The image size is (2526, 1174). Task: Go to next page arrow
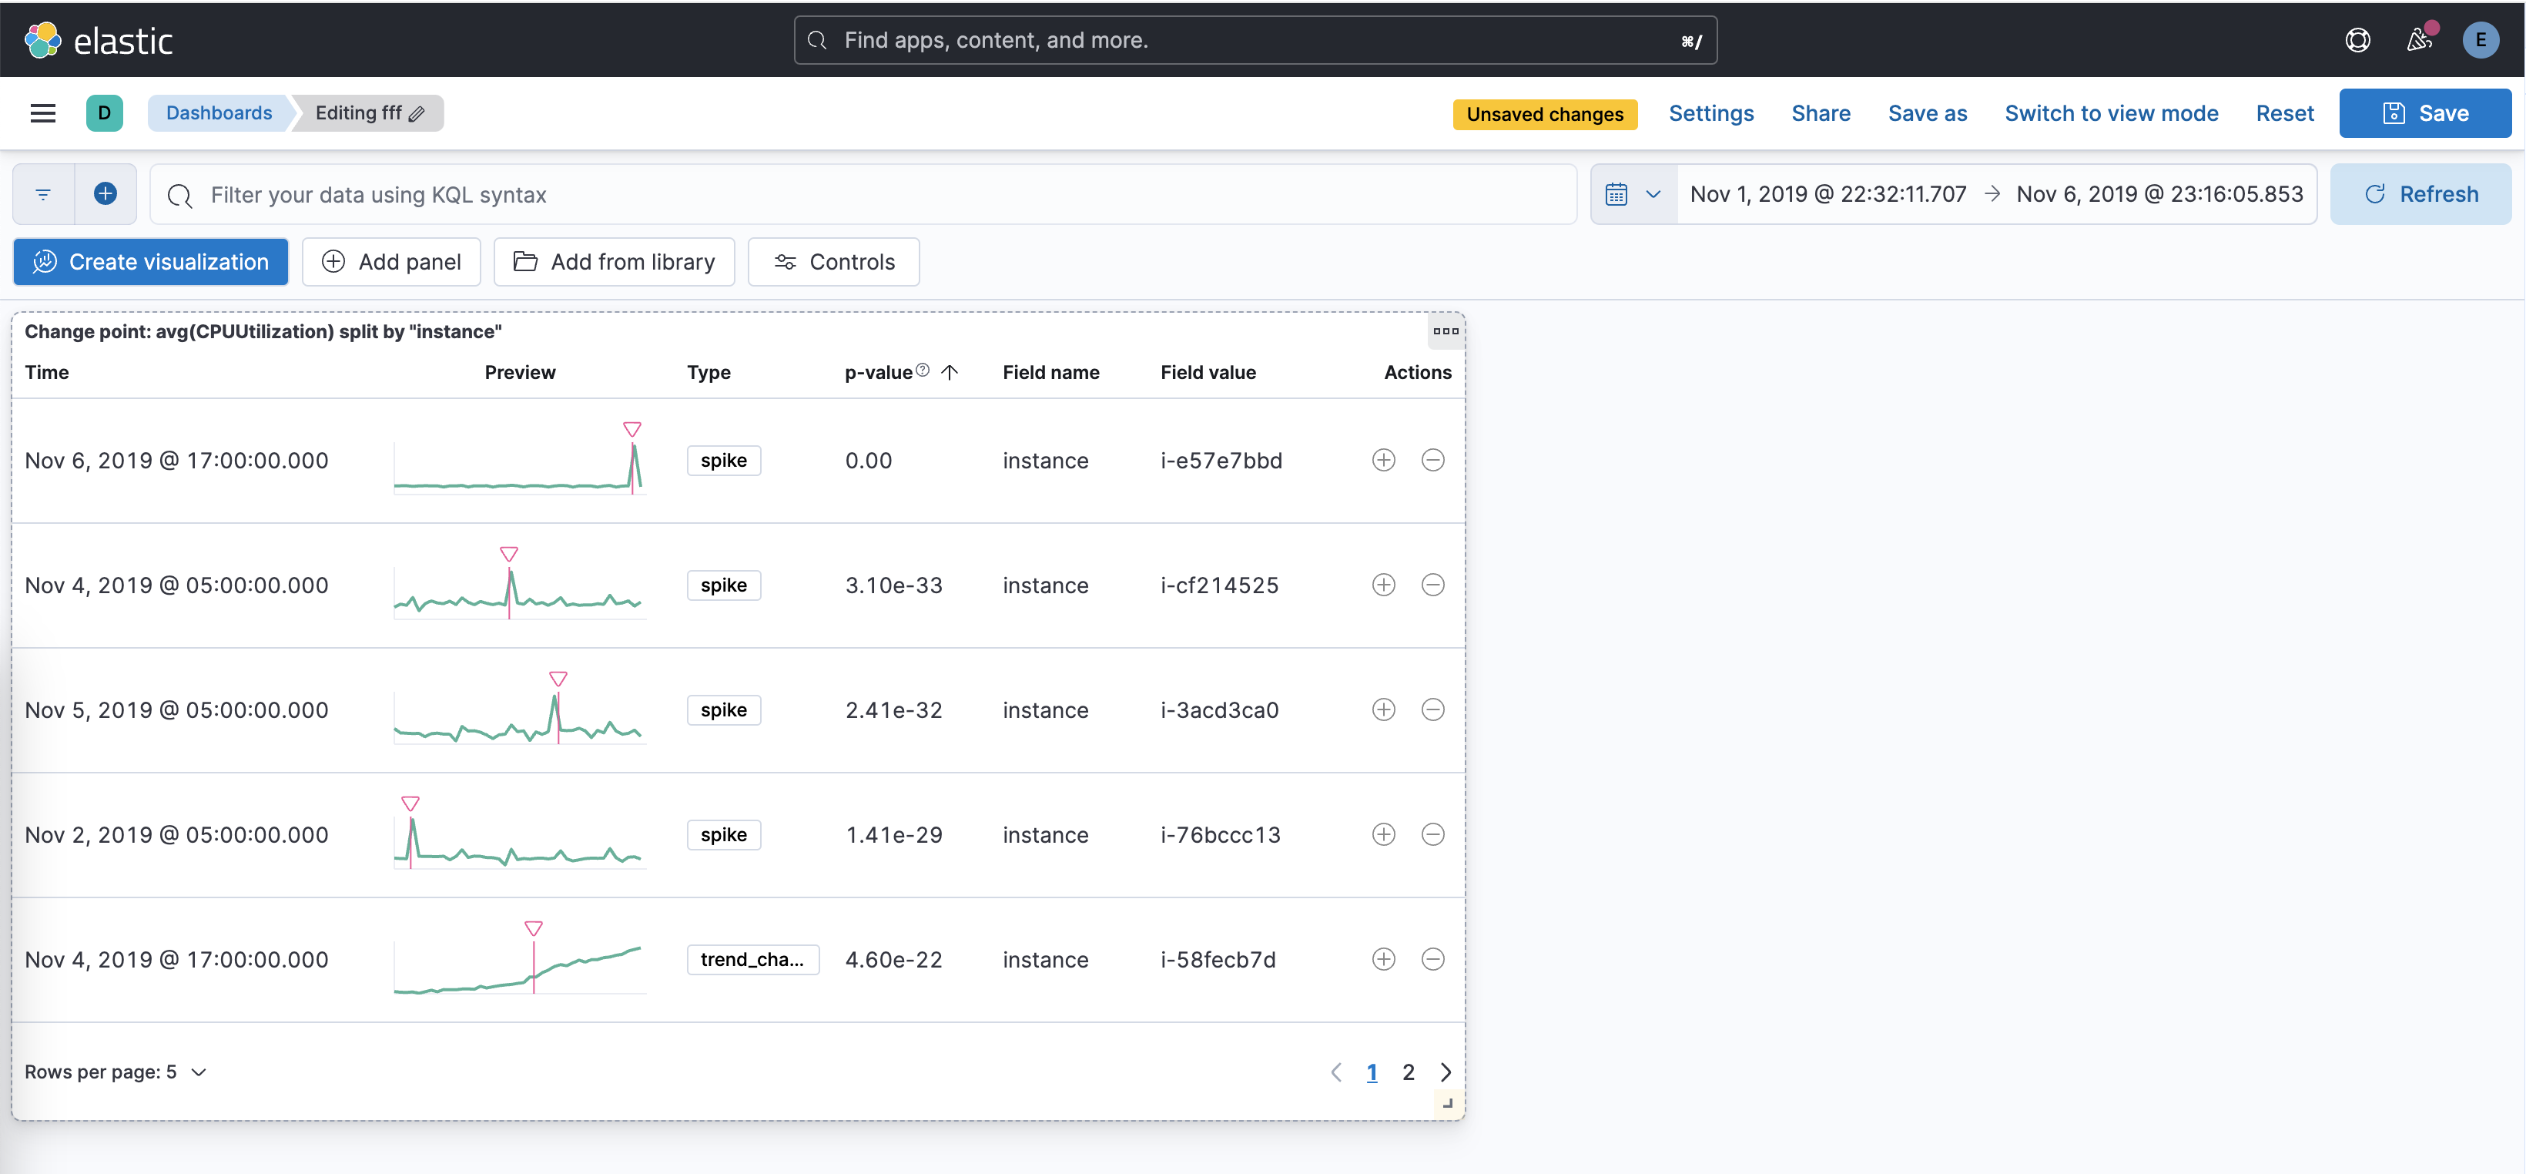1446,1072
